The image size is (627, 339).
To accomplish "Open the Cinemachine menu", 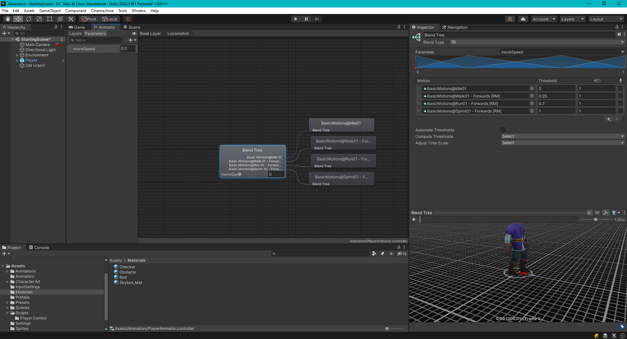I will (102, 11).
